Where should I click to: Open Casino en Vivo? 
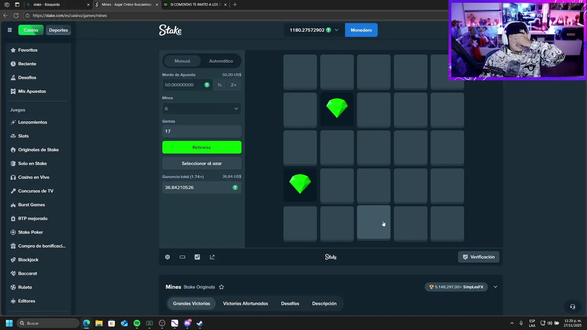39,177
